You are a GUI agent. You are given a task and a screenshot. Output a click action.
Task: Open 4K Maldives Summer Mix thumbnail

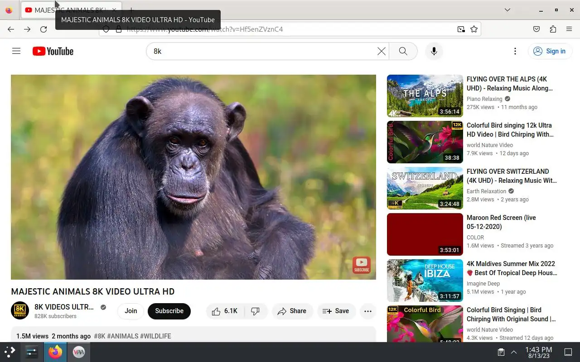(425, 281)
